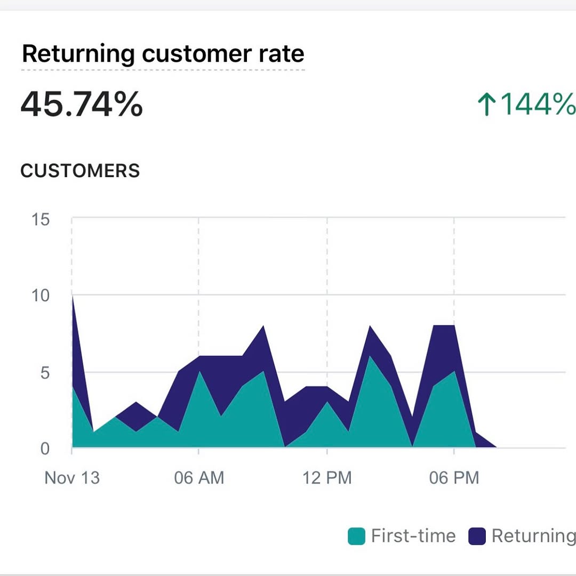The width and height of the screenshot is (576, 576).
Task: Select the 06 AM x-axis label
Action: click(199, 477)
